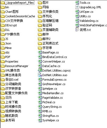Screen dimensions: 107x128
Task: Select the WebSitePathHelper.cs file icon
Action: tap(77, 25)
